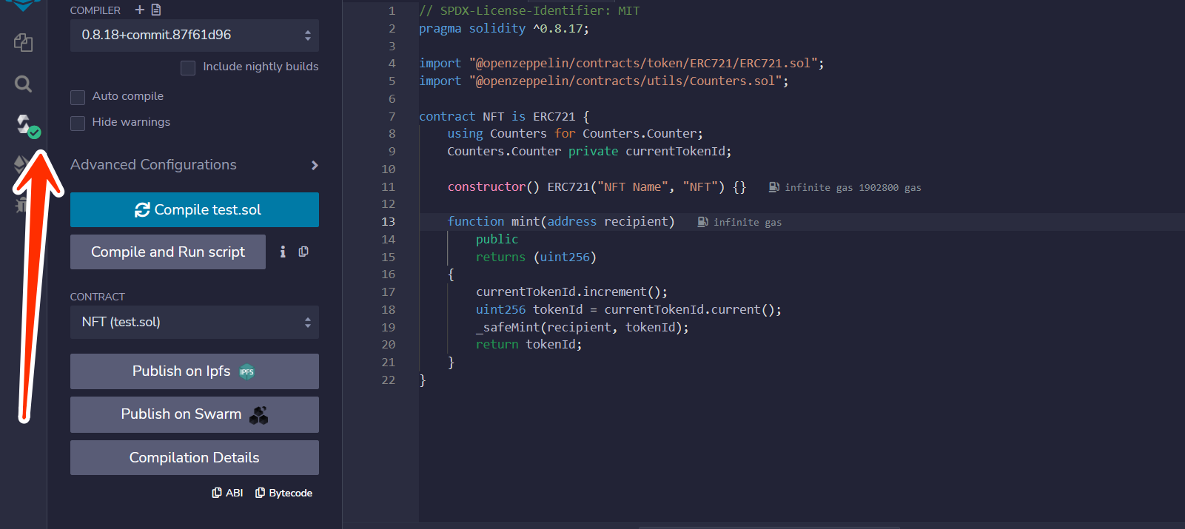Screen dimensions: 1185x529
Task: Click the pragma solidity ^0.8.17 line
Action: pyautogui.click(x=504, y=28)
